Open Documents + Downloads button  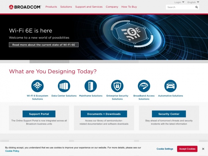(x=104, y=114)
